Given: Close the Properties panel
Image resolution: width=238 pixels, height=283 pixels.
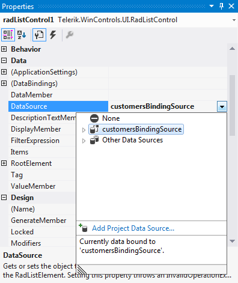Looking at the screenshot, I should pyautogui.click(x=231, y=6).
